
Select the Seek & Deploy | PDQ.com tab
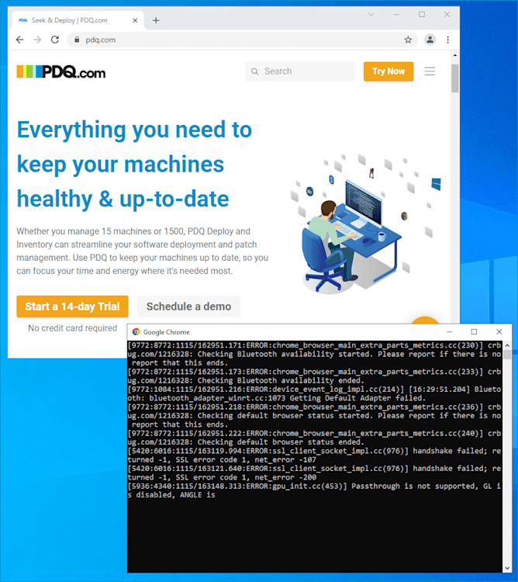[78, 20]
